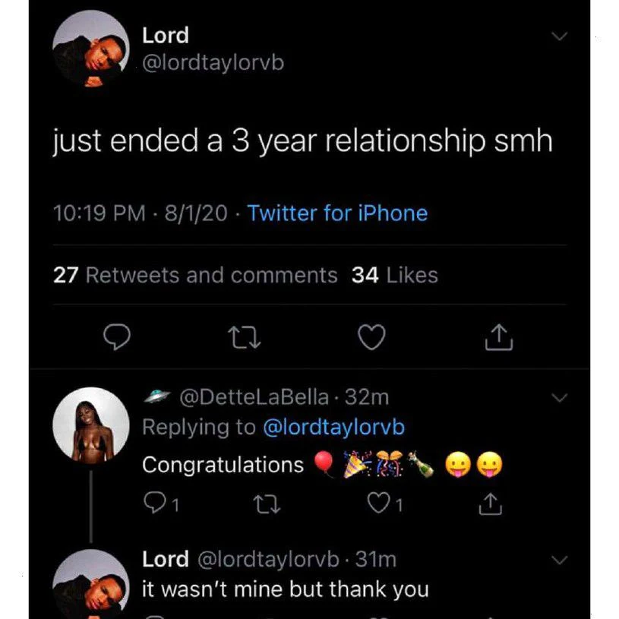Share the Congratulations reply
The height and width of the screenshot is (619, 619).
point(491,504)
